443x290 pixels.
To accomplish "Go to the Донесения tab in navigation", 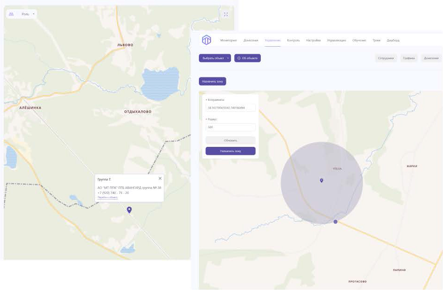I will [251, 40].
